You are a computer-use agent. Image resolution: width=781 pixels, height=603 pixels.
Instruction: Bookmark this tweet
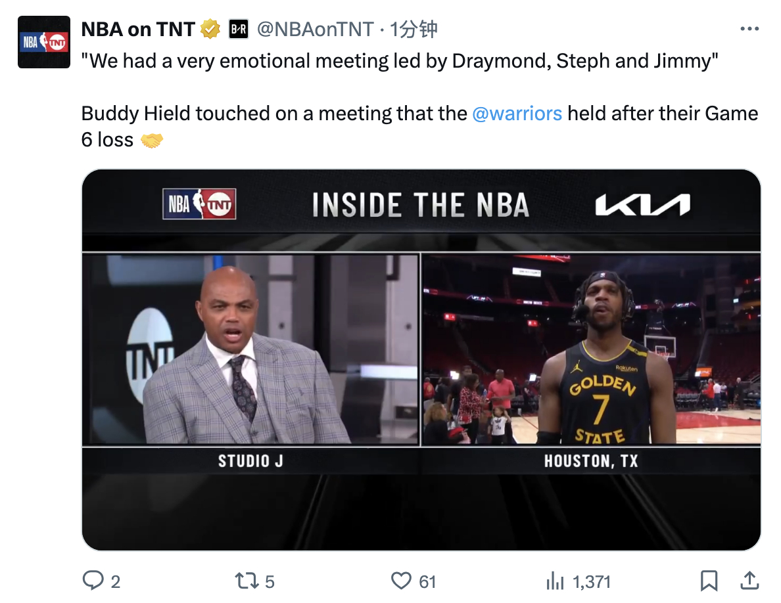click(709, 581)
